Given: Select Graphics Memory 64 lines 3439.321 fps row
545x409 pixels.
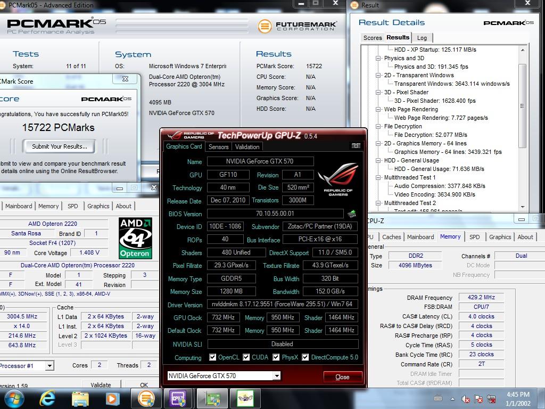Looking at the screenshot, I should tap(448, 152).
